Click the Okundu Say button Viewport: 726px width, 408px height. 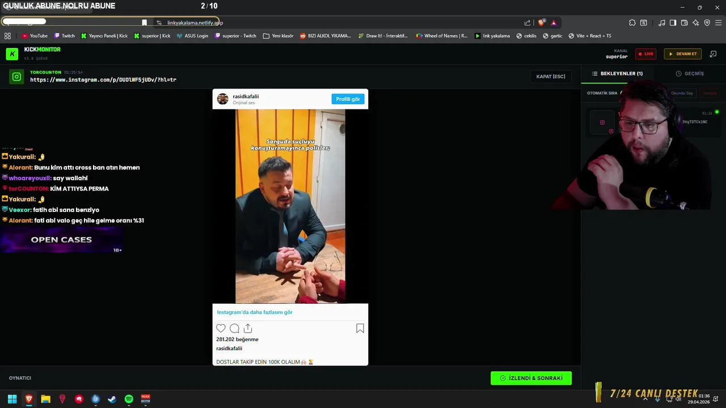[x=682, y=93]
